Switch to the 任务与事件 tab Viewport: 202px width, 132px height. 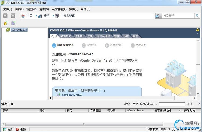(x=104, y=36)
